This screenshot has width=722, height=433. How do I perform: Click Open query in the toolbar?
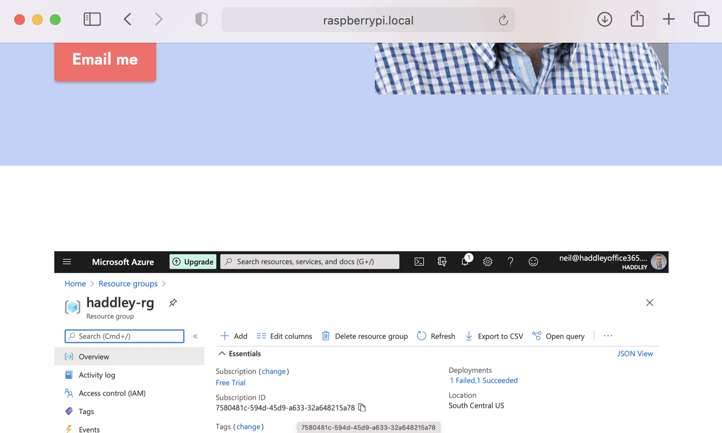click(x=559, y=336)
